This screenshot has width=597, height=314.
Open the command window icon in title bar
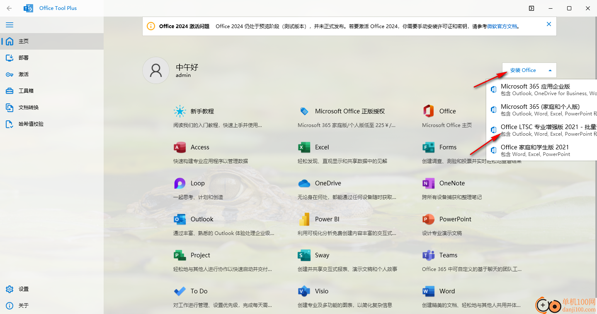[x=531, y=8]
